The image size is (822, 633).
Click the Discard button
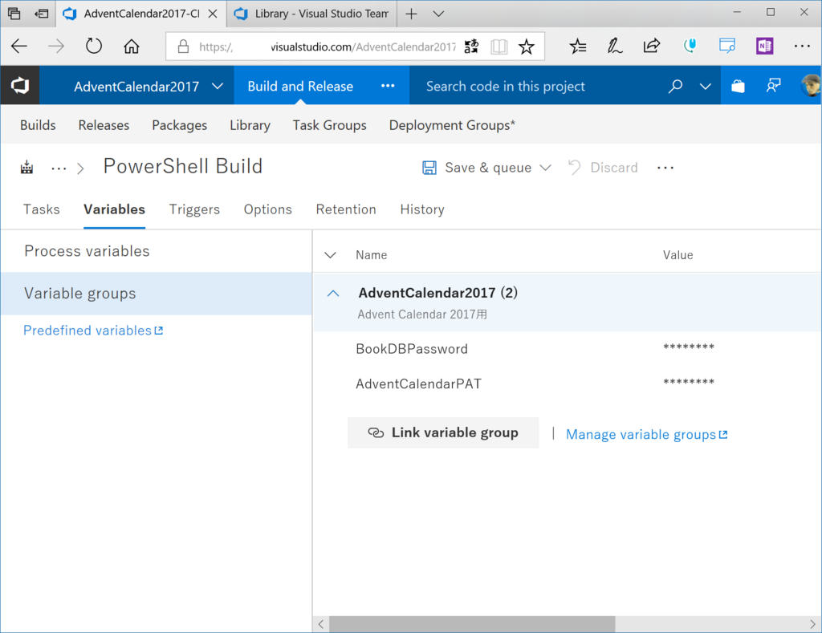click(603, 168)
